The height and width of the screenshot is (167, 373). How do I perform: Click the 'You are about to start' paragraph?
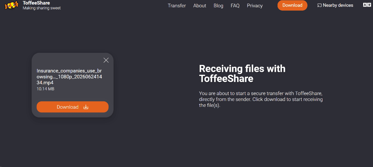(261, 99)
